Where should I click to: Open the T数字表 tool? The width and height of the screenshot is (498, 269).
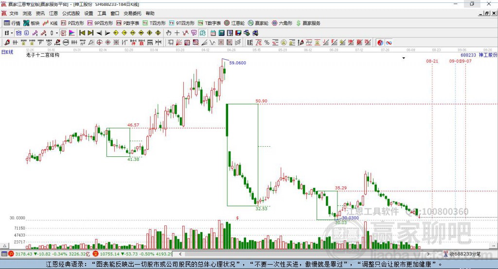[x=209, y=23]
